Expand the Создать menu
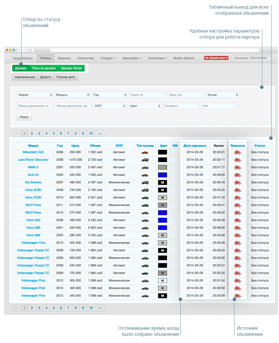This screenshot has width=279, height=343. pos(108,58)
